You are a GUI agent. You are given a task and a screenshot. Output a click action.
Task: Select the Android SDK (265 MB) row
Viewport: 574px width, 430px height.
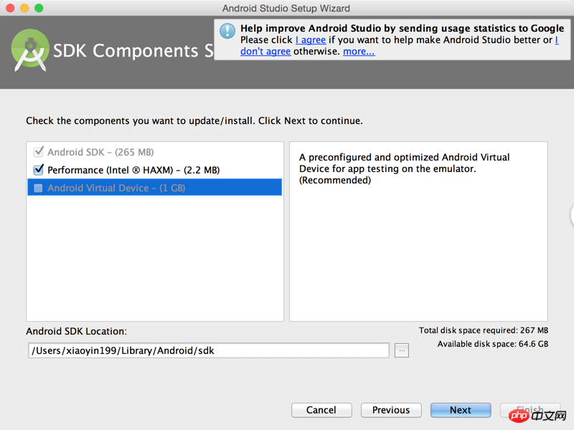(155, 152)
